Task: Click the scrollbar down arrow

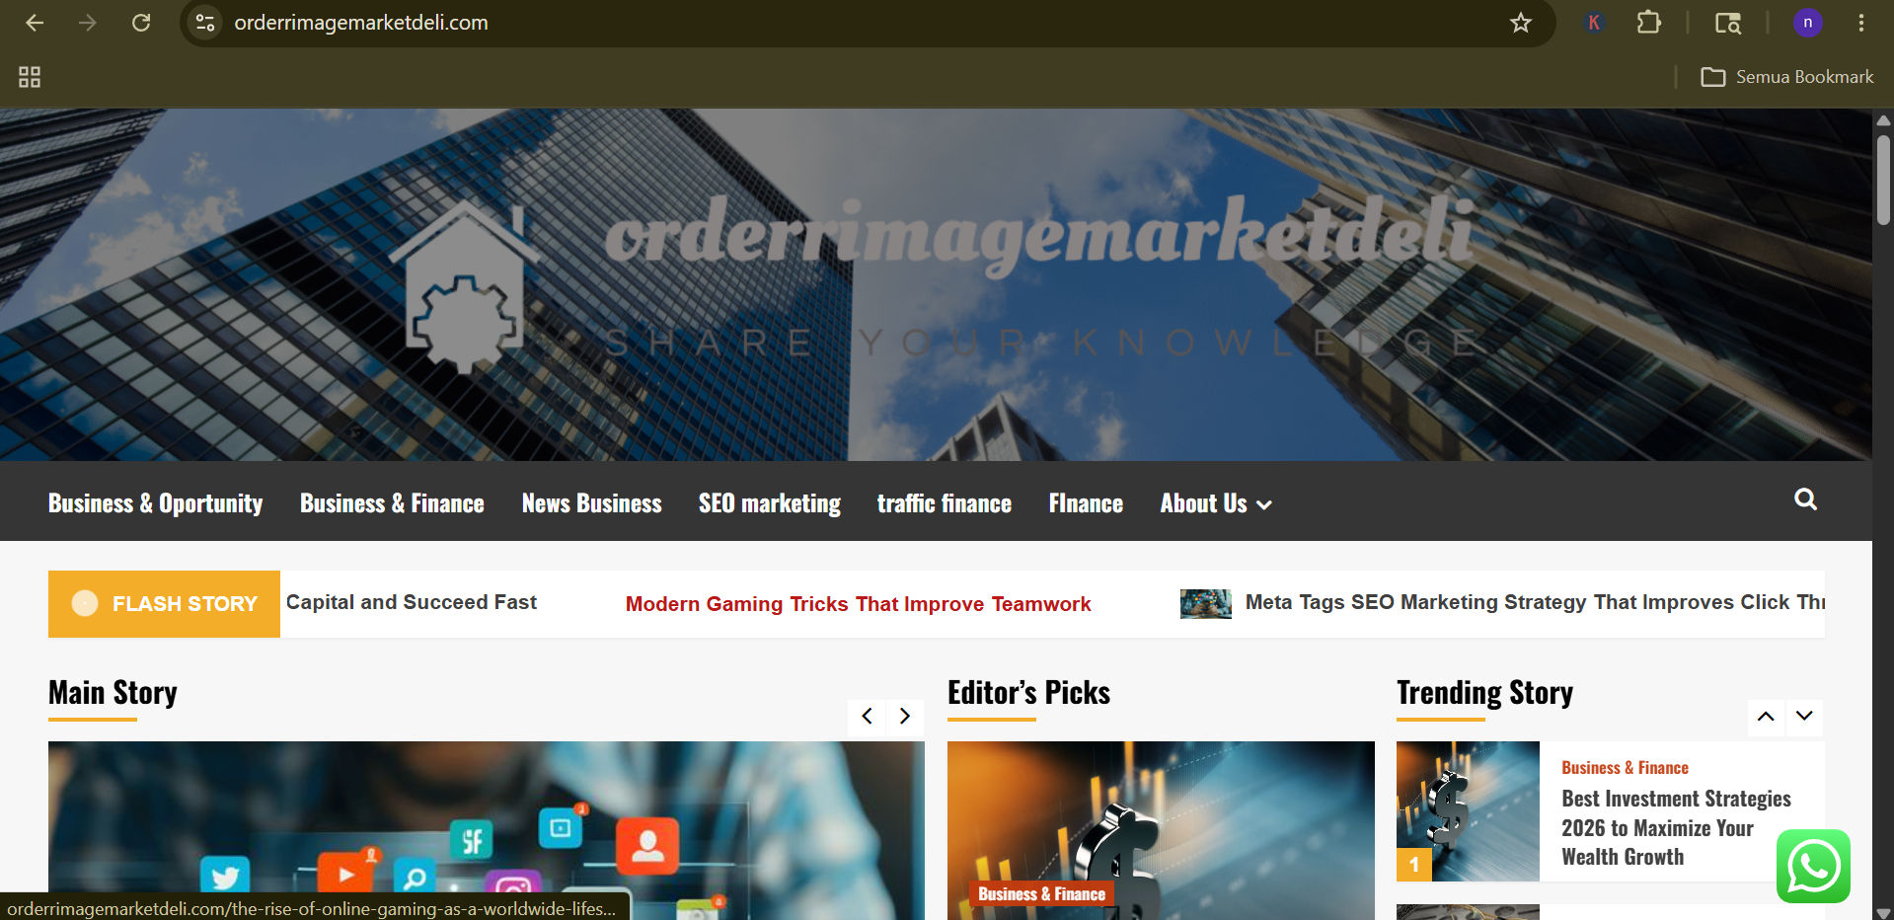Action: pos(1883,911)
